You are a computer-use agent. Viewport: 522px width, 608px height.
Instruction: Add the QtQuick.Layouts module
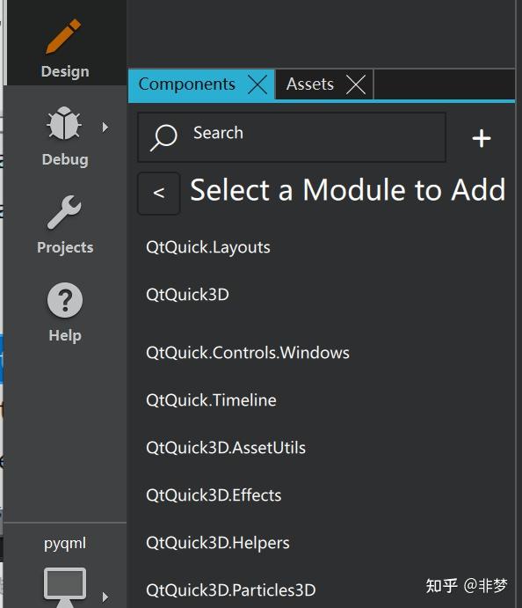[x=208, y=247]
